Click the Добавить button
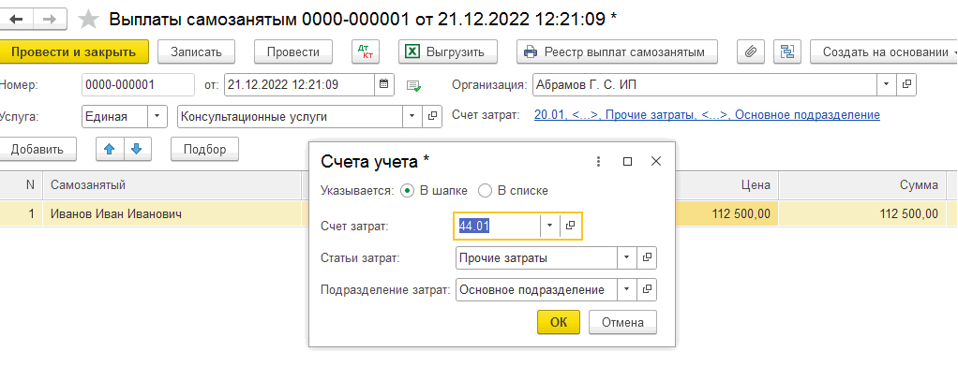The image size is (958, 366). [x=37, y=149]
